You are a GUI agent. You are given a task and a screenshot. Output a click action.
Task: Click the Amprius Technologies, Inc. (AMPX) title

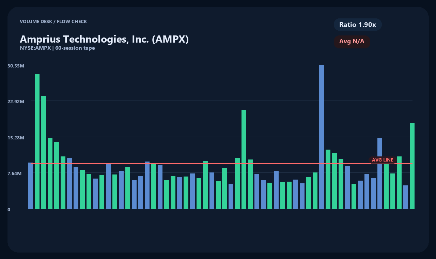[x=104, y=39]
